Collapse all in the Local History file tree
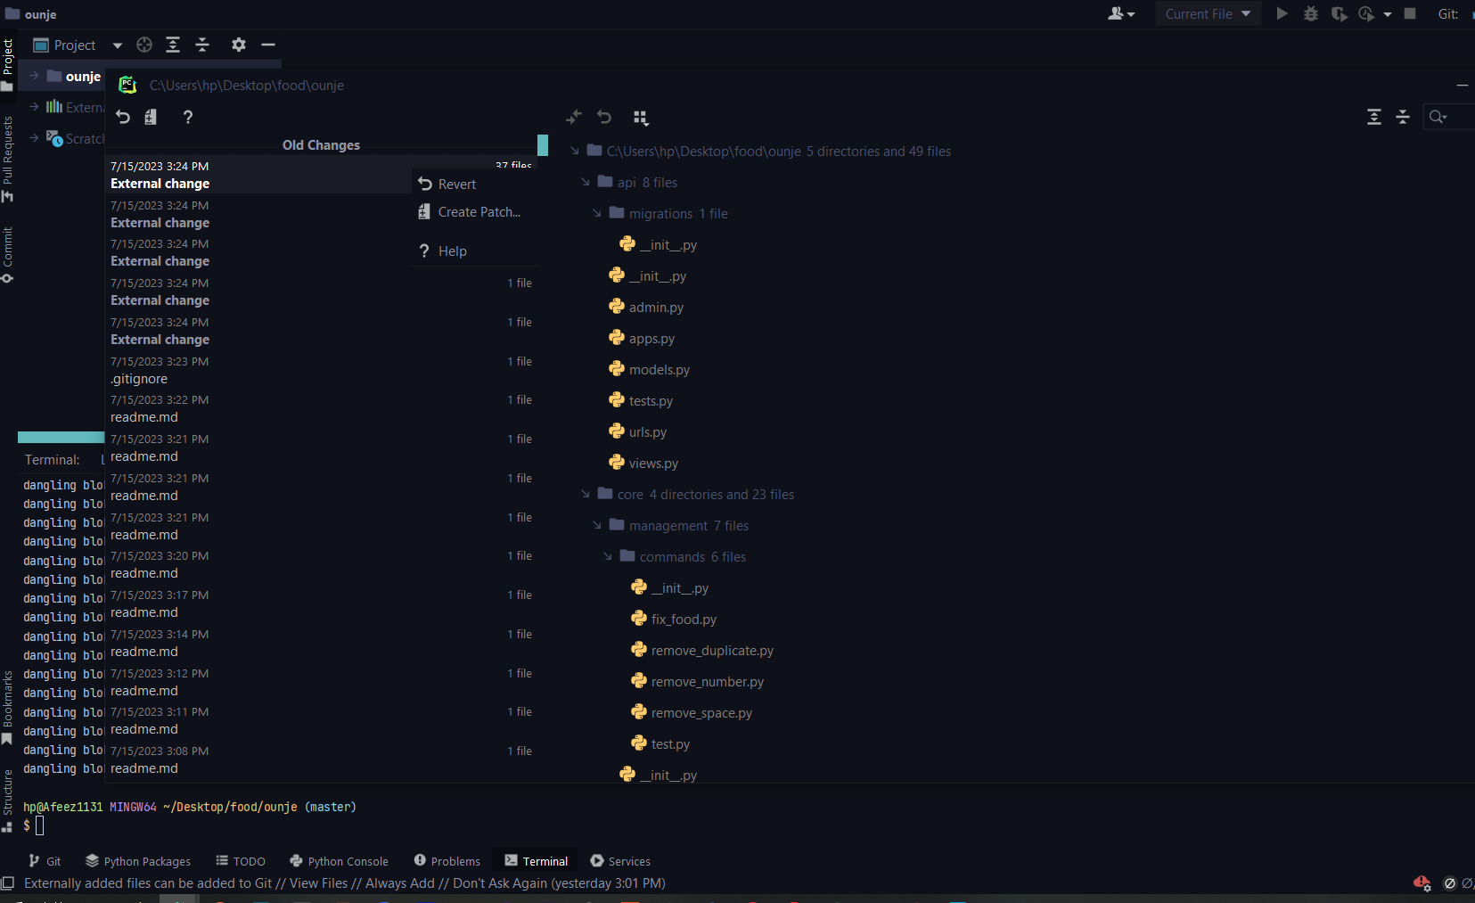This screenshot has width=1475, height=903. [x=1403, y=117]
